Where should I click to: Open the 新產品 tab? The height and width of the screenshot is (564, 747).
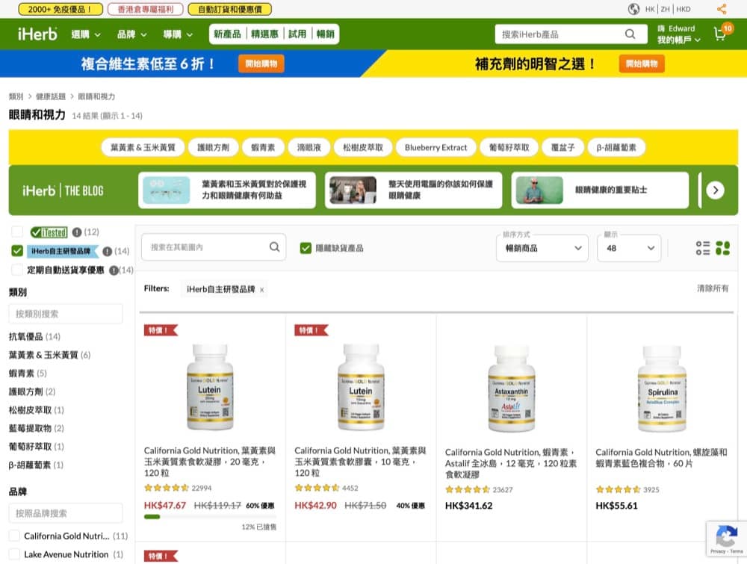(x=227, y=34)
